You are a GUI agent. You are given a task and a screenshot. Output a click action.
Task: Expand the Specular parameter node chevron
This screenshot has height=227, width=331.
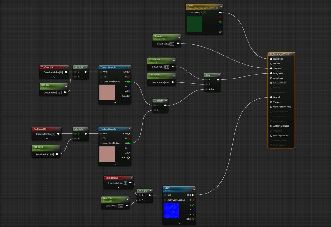pyautogui.click(x=179, y=37)
